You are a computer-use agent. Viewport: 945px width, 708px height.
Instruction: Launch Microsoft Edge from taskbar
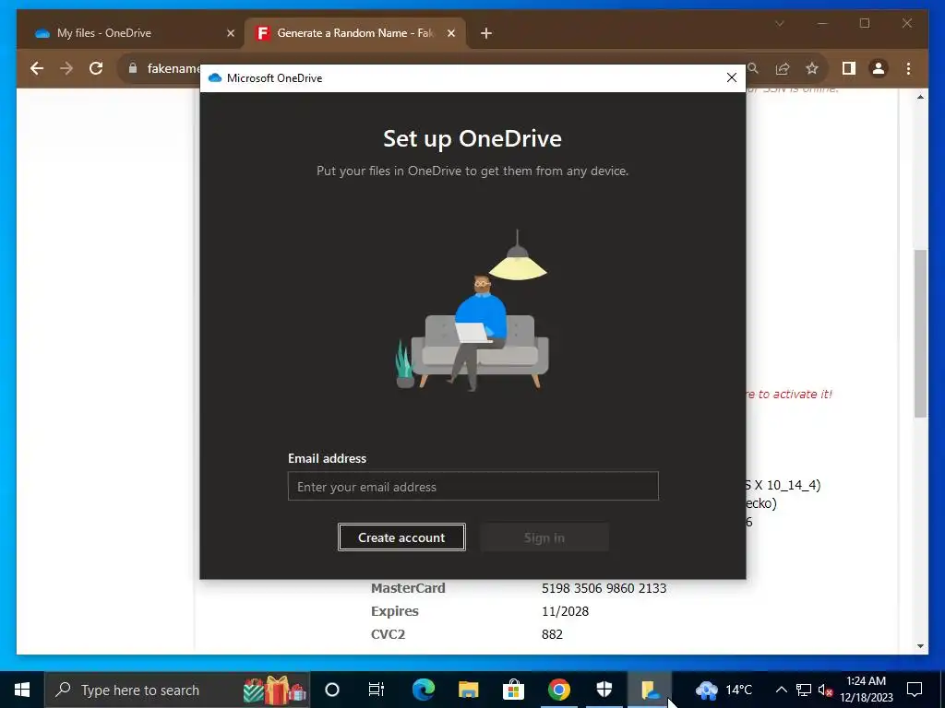[x=423, y=690]
